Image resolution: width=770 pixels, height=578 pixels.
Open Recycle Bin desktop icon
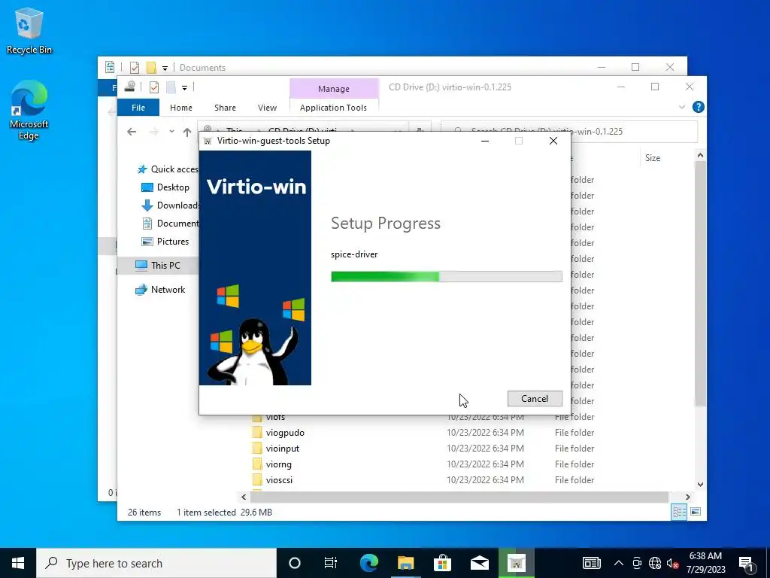coord(29,32)
